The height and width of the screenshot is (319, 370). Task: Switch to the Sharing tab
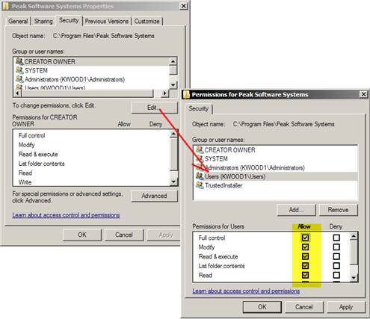(43, 21)
